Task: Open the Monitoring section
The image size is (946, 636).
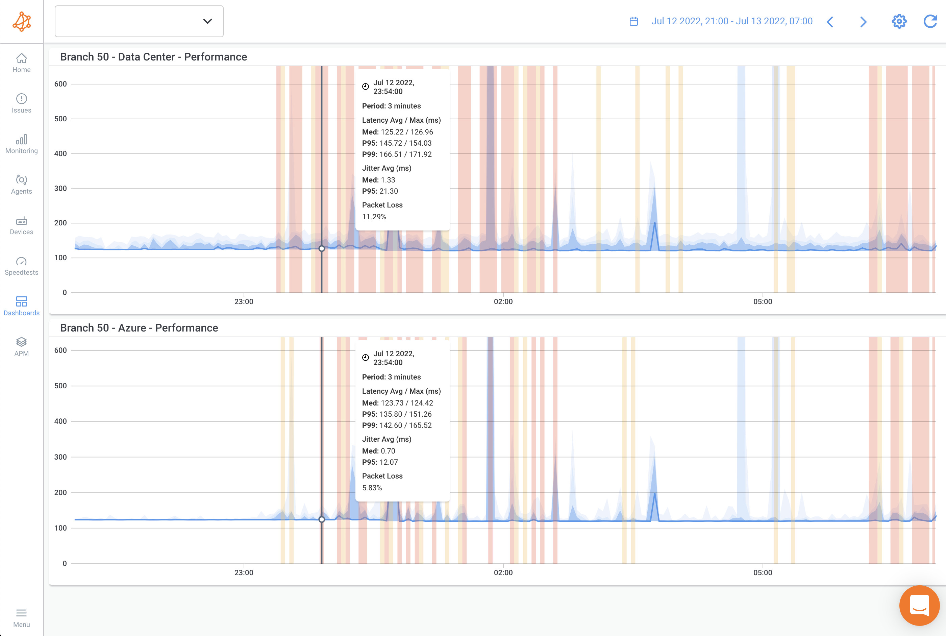Action: (x=21, y=144)
